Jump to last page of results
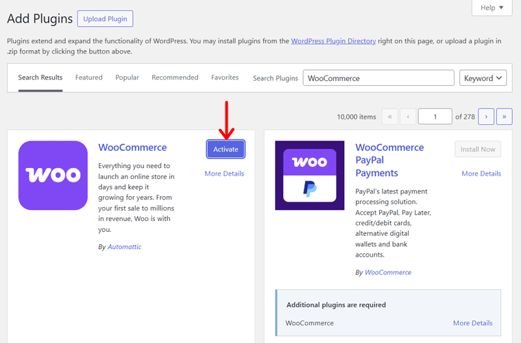The image size is (521, 343). pyautogui.click(x=504, y=117)
